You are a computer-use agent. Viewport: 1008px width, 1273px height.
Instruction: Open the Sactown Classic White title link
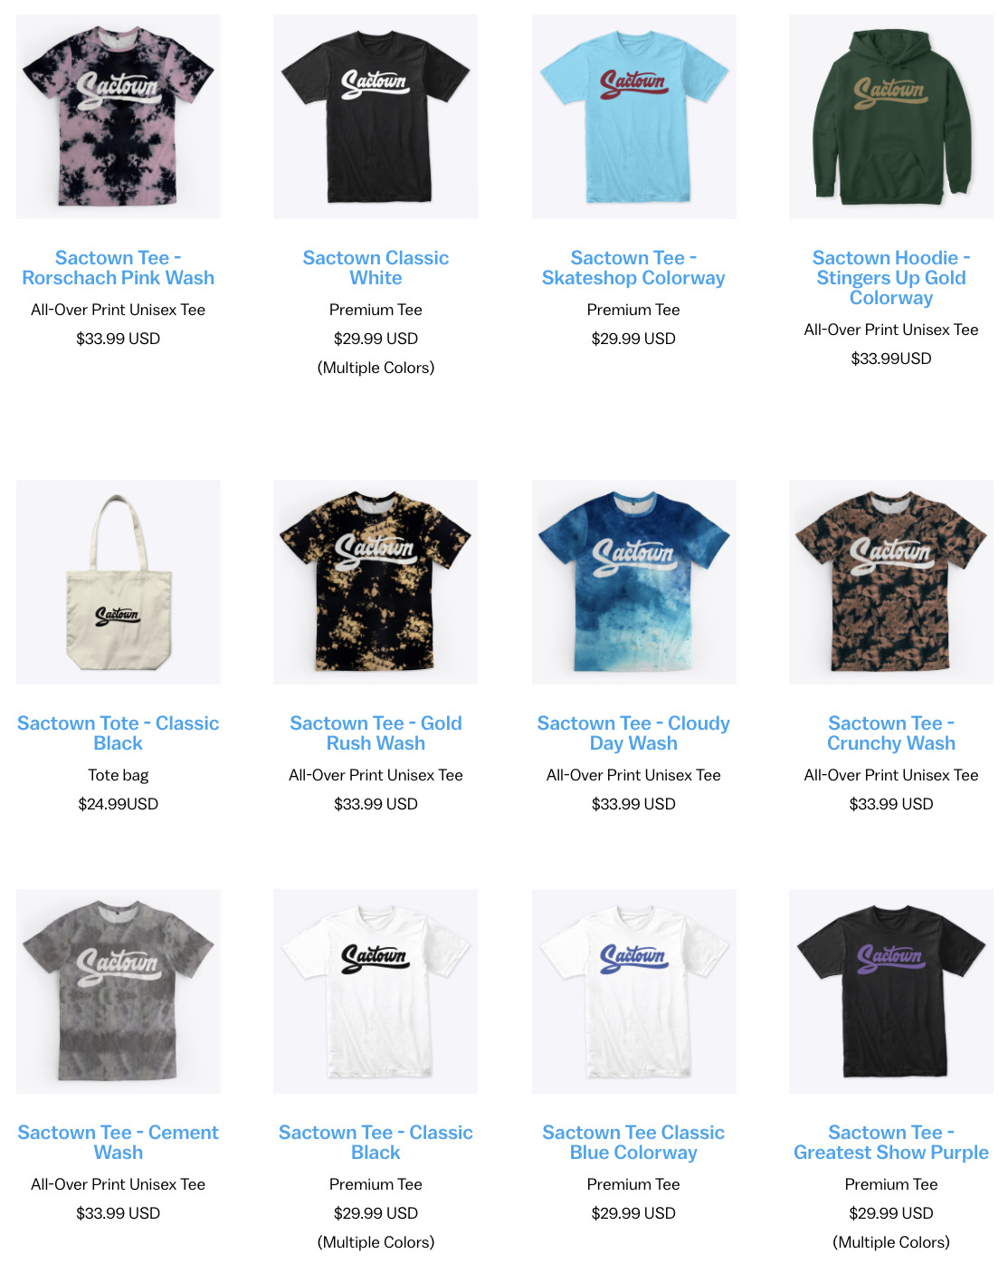(376, 268)
